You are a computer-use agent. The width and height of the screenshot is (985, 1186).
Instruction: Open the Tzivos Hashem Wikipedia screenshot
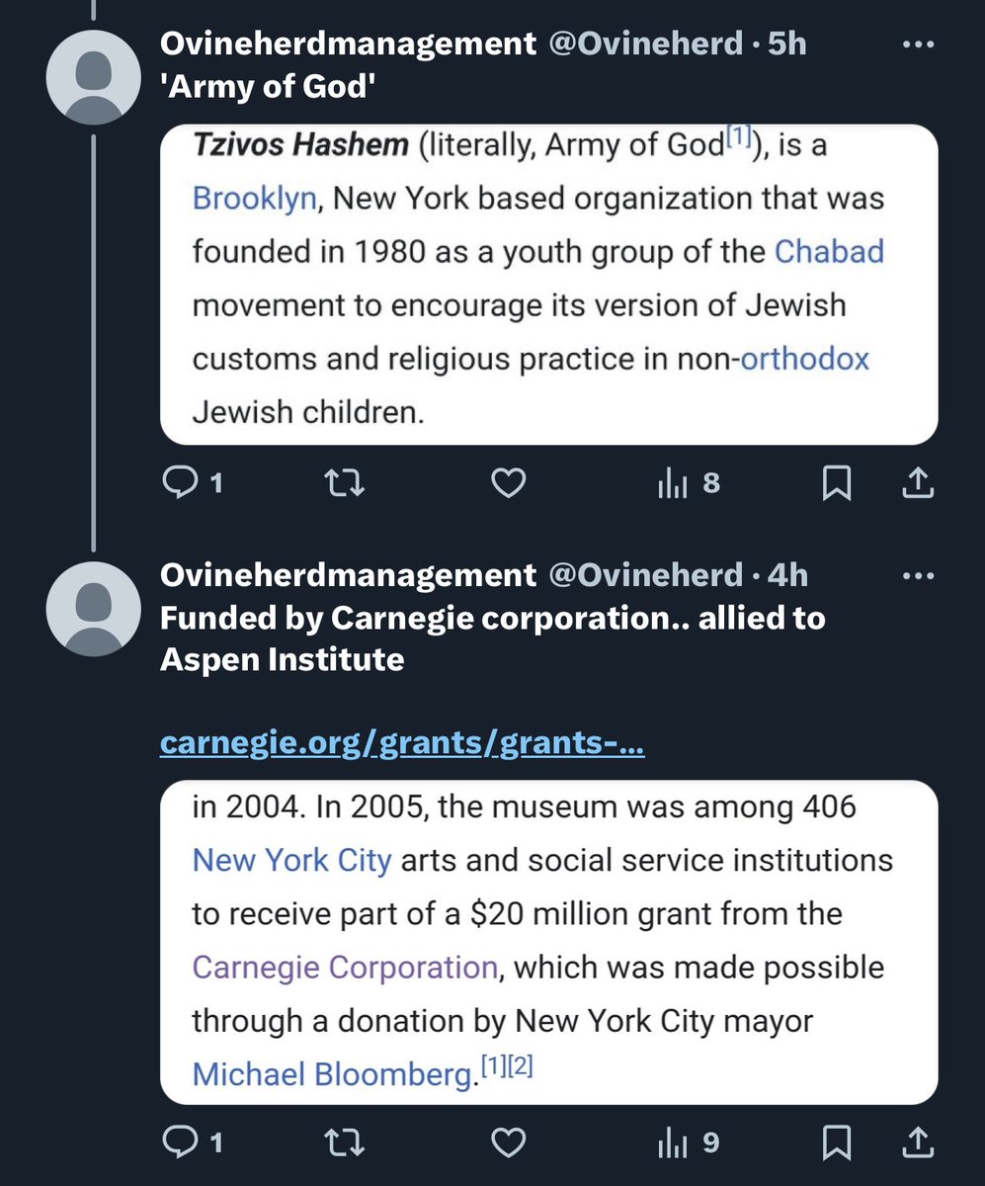(548, 284)
